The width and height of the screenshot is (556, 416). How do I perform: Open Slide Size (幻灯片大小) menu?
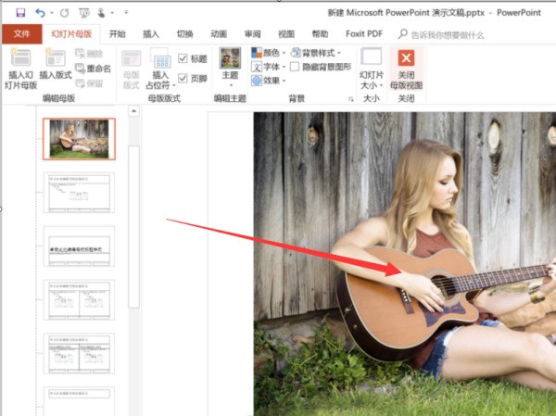tap(371, 68)
